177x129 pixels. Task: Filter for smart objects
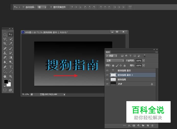(x=139, y=56)
